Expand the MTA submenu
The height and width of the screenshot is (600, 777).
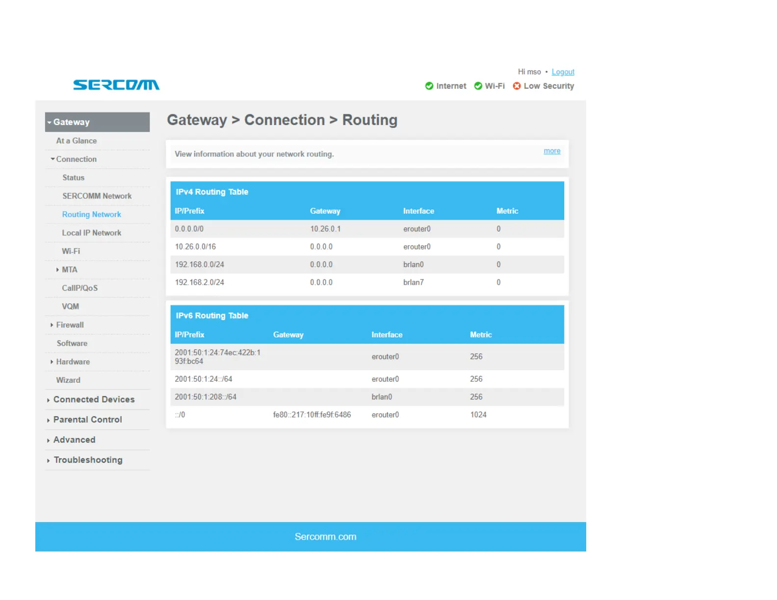tap(69, 270)
